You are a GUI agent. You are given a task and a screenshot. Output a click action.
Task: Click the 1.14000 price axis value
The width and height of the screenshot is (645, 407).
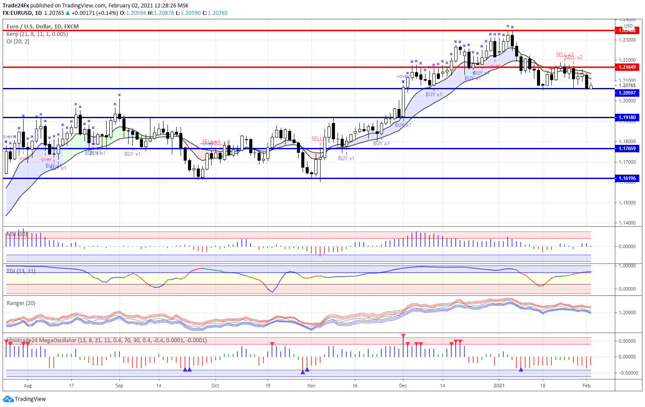[x=627, y=223]
